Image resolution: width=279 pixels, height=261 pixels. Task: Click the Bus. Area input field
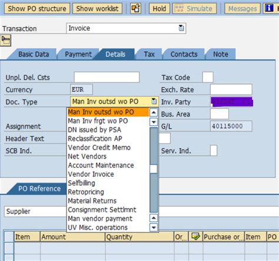[220, 114]
